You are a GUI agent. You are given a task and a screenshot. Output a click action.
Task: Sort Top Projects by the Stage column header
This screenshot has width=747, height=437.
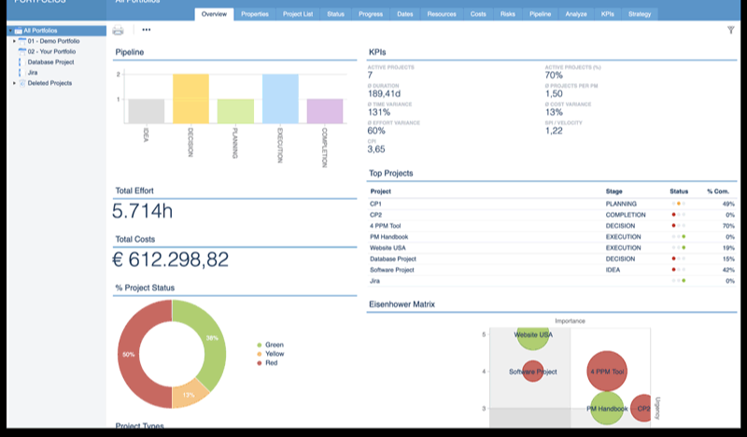613,190
